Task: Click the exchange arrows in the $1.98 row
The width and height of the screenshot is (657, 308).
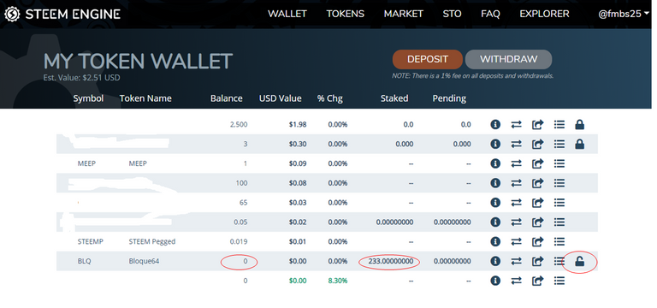Action: (x=516, y=124)
